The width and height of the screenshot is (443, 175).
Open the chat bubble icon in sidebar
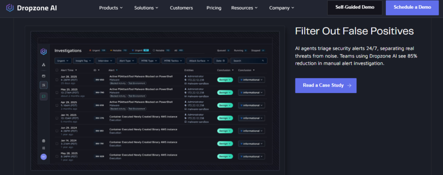click(44, 96)
